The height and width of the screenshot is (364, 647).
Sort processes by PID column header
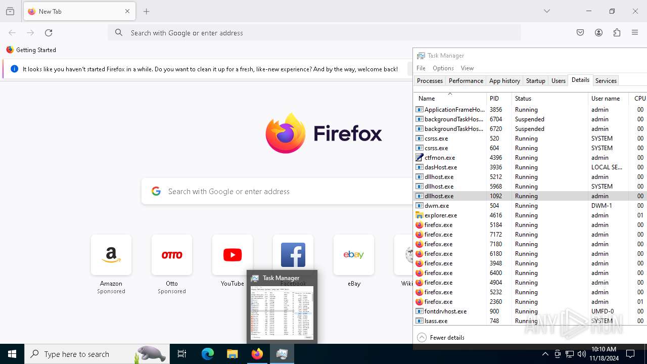click(x=499, y=98)
